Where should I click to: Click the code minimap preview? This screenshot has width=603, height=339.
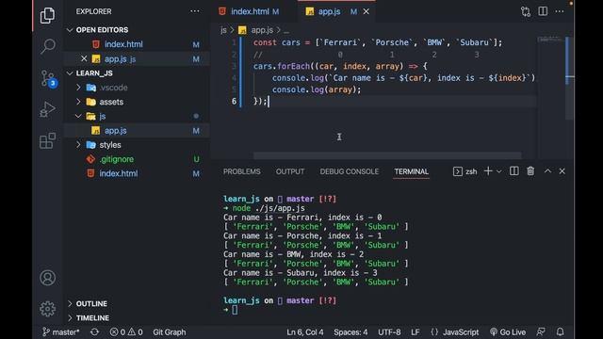[550, 40]
